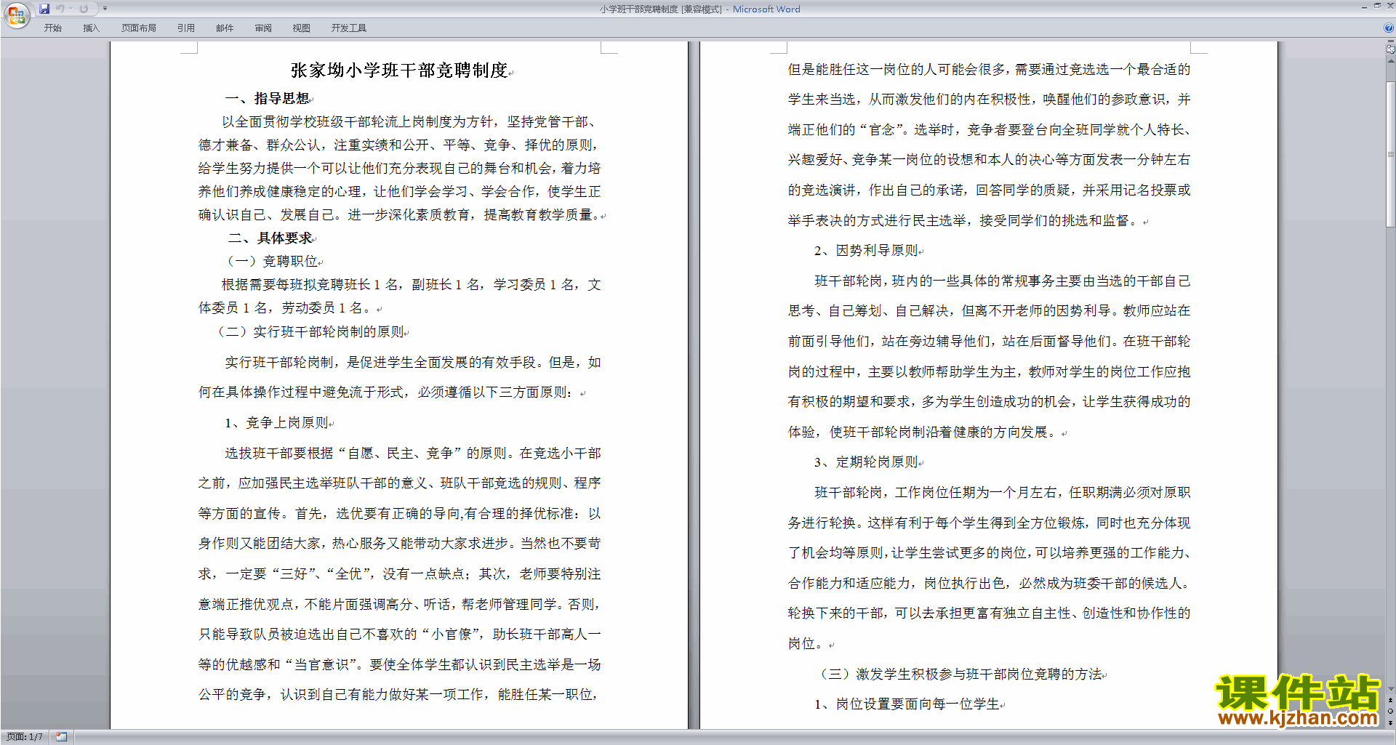This screenshot has width=1396, height=745.
Task: Open the 视图 ribbon tab
Action: pyautogui.click(x=302, y=28)
